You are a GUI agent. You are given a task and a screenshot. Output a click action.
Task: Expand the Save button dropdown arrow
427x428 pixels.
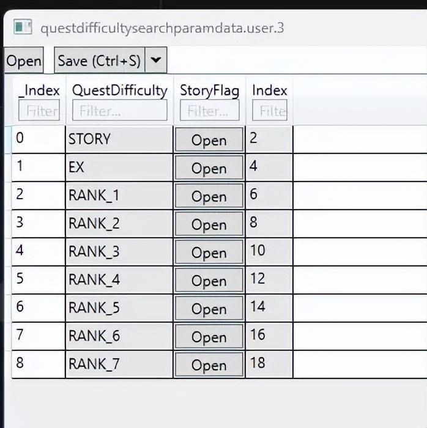[155, 60]
